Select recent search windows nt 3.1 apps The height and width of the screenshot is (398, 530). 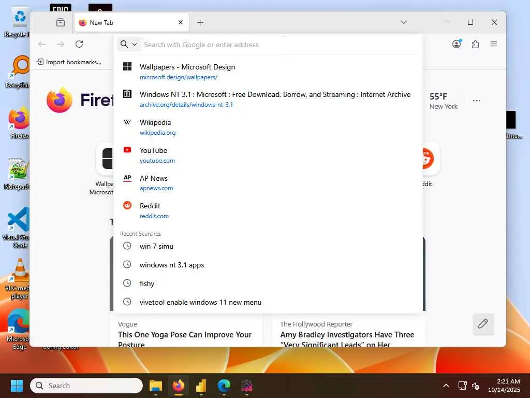268,265
